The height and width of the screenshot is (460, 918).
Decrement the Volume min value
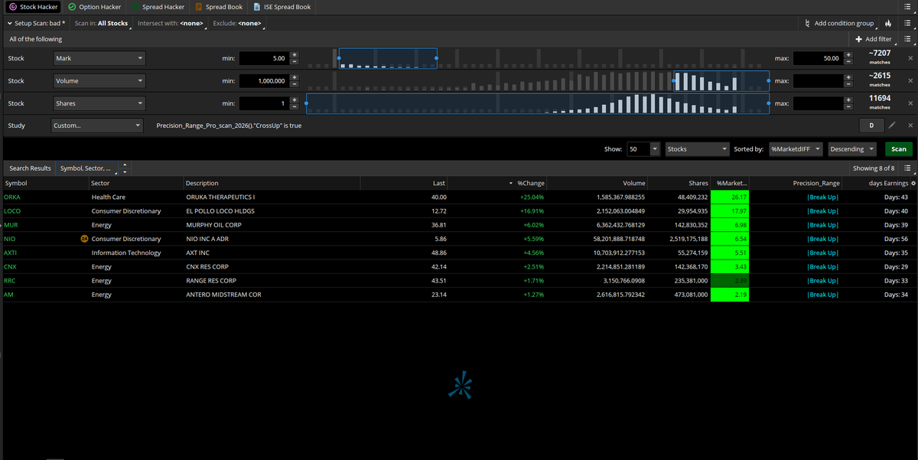coord(295,83)
